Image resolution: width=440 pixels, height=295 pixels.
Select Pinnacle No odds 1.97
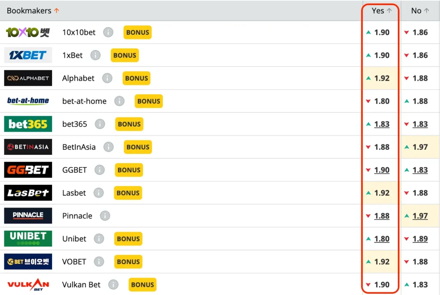pyautogui.click(x=420, y=216)
